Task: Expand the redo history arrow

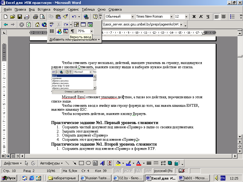Action: (71, 25)
